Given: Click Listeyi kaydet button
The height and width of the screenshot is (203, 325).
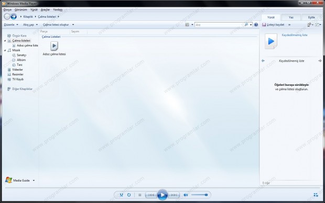Looking at the screenshot, I should point(273,25).
